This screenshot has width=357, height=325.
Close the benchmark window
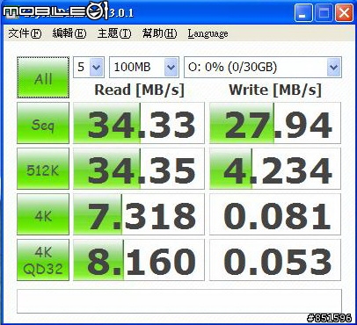click(344, 13)
